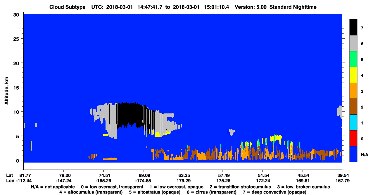Click the 'Lon' row label

(x=10, y=181)
